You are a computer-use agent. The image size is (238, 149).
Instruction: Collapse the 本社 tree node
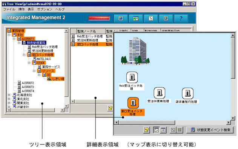coord(9,35)
